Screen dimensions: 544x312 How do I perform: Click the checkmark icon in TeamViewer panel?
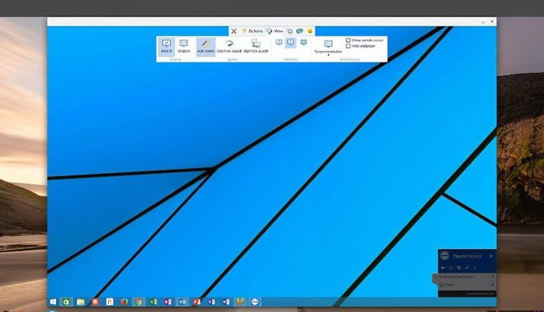pyautogui.click(x=467, y=268)
